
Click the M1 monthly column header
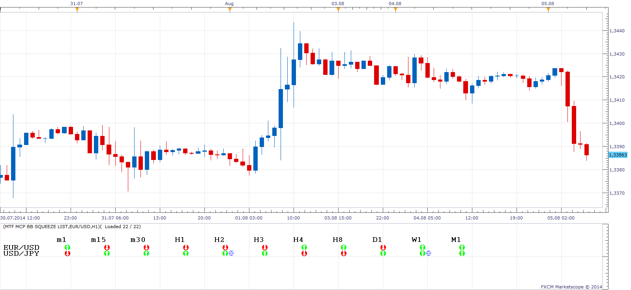click(x=456, y=240)
